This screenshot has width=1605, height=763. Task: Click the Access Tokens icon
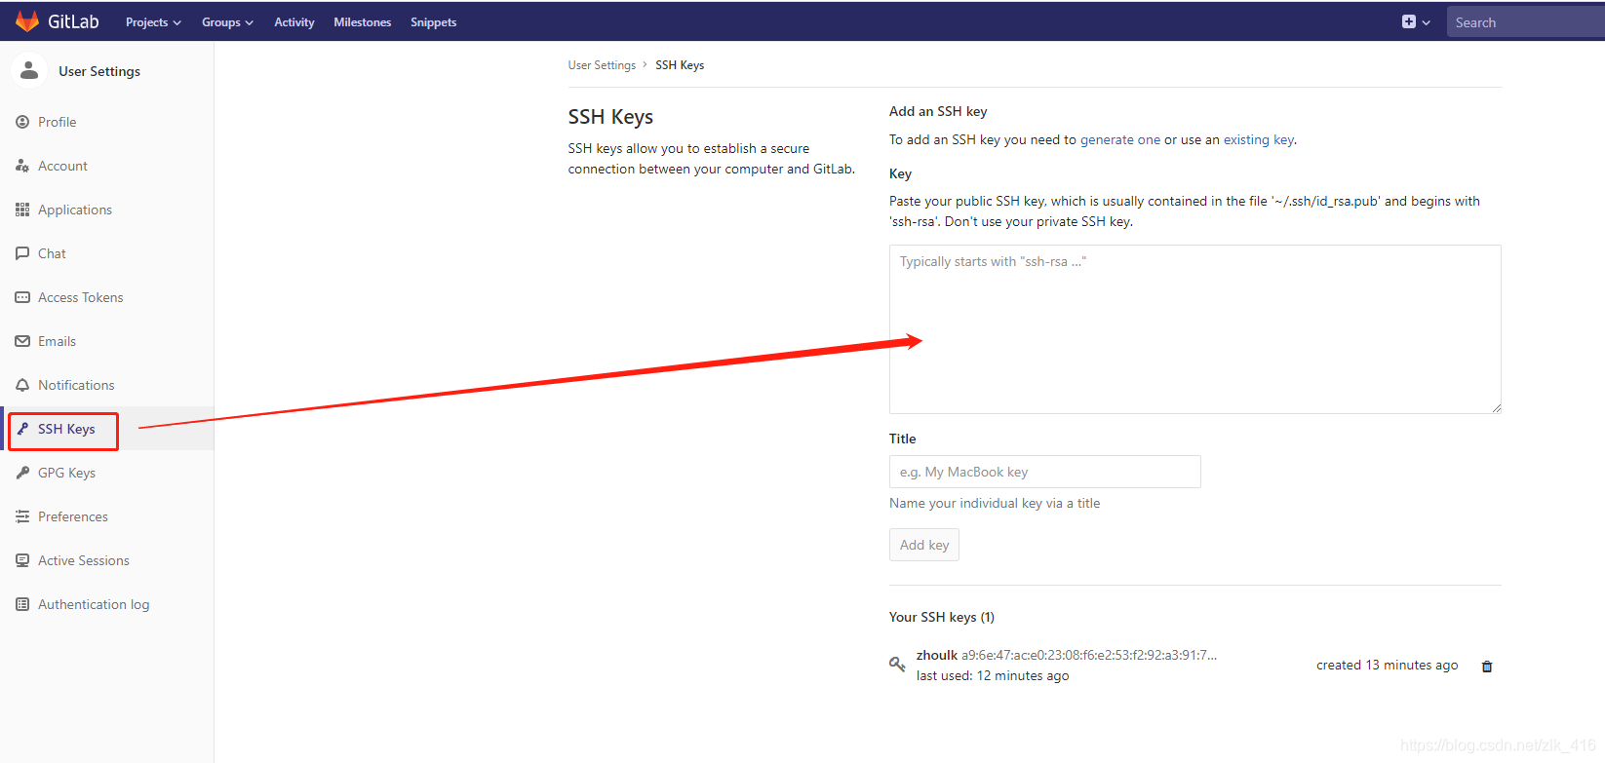click(x=22, y=297)
